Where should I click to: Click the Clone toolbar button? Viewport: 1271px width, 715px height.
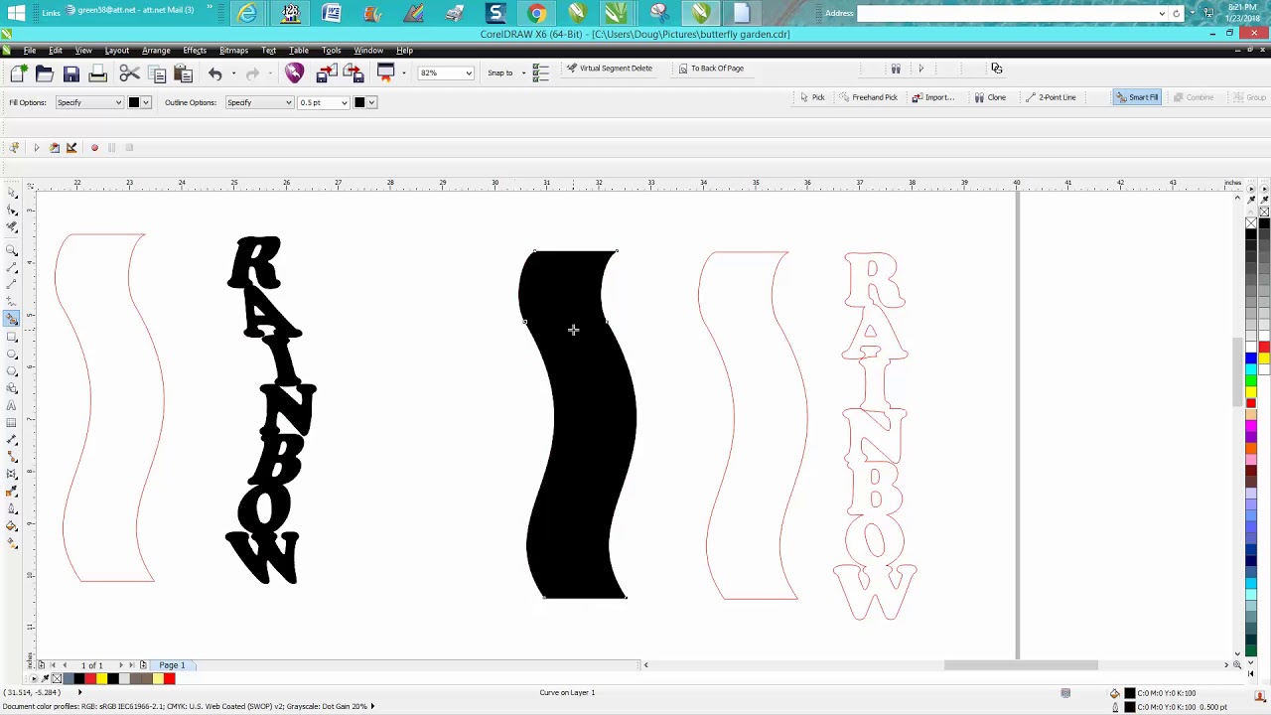coord(990,97)
